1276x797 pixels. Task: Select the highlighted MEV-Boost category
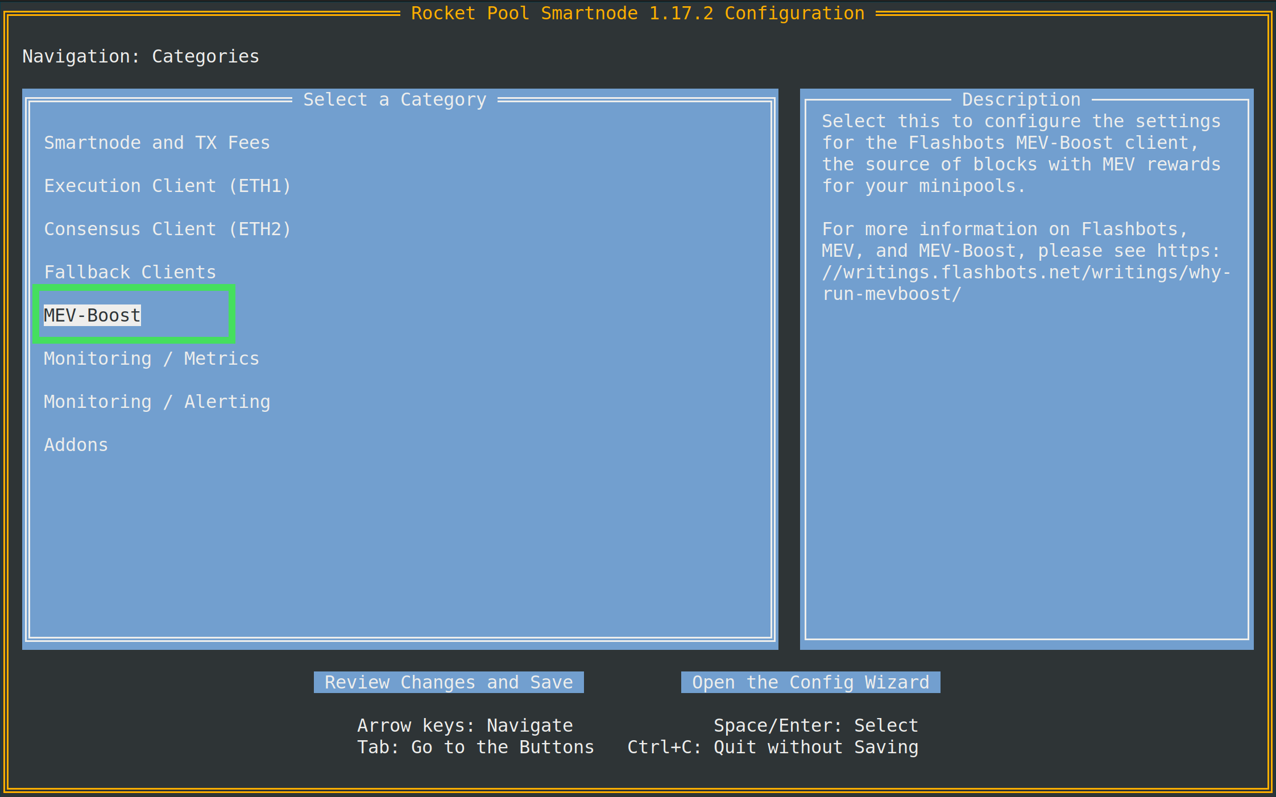(x=92, y=315)
